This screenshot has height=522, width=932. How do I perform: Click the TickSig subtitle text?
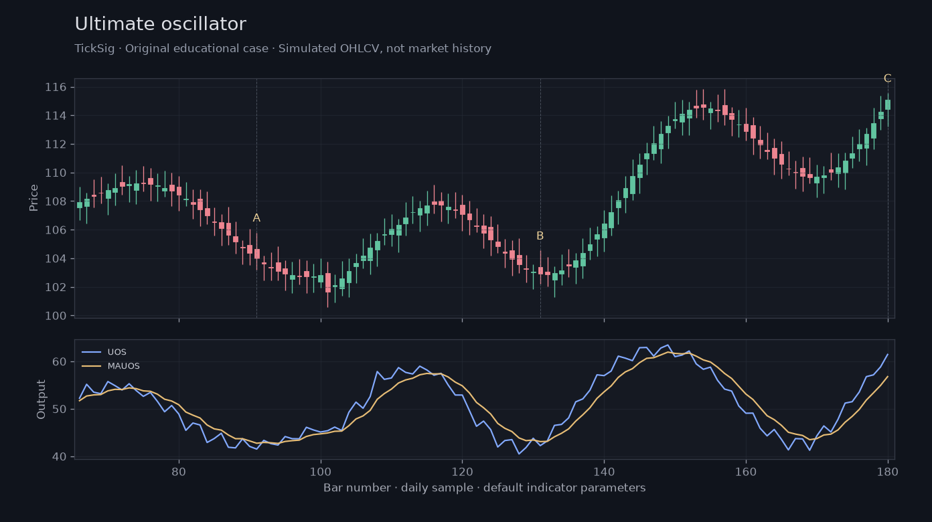click(283, 49)
